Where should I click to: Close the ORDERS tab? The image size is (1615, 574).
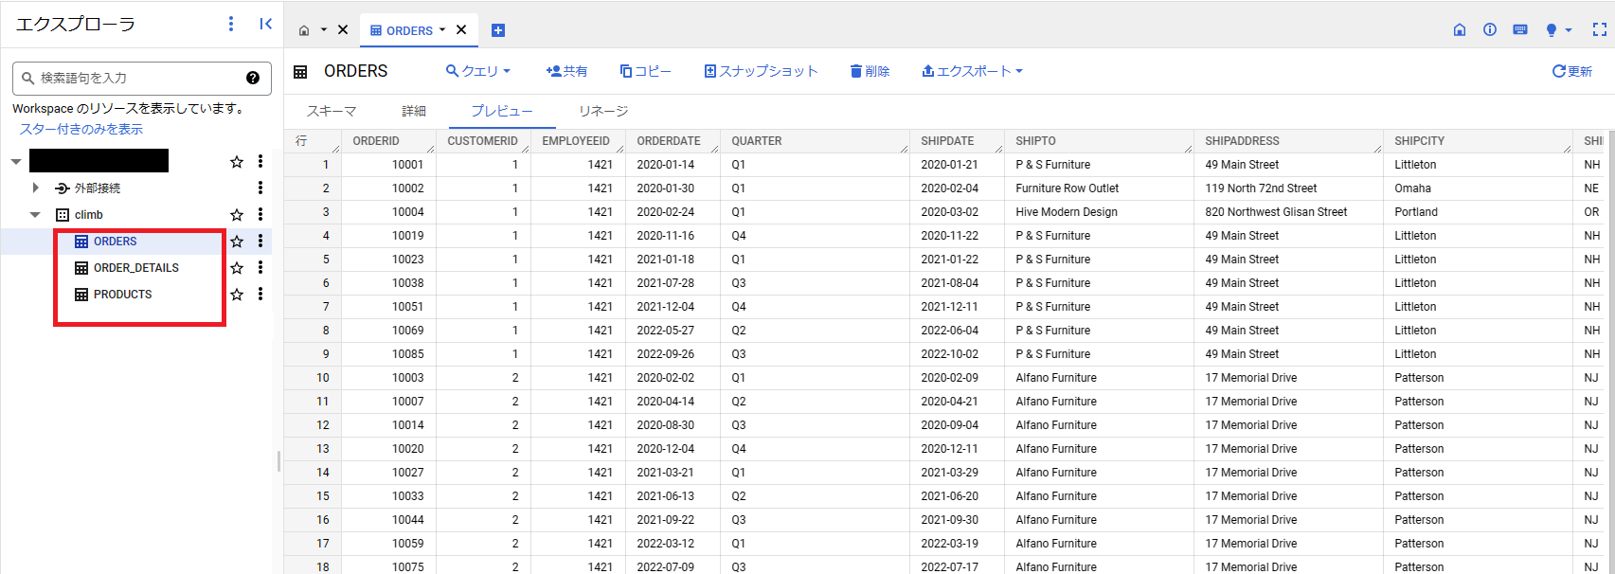coord(461,30)
